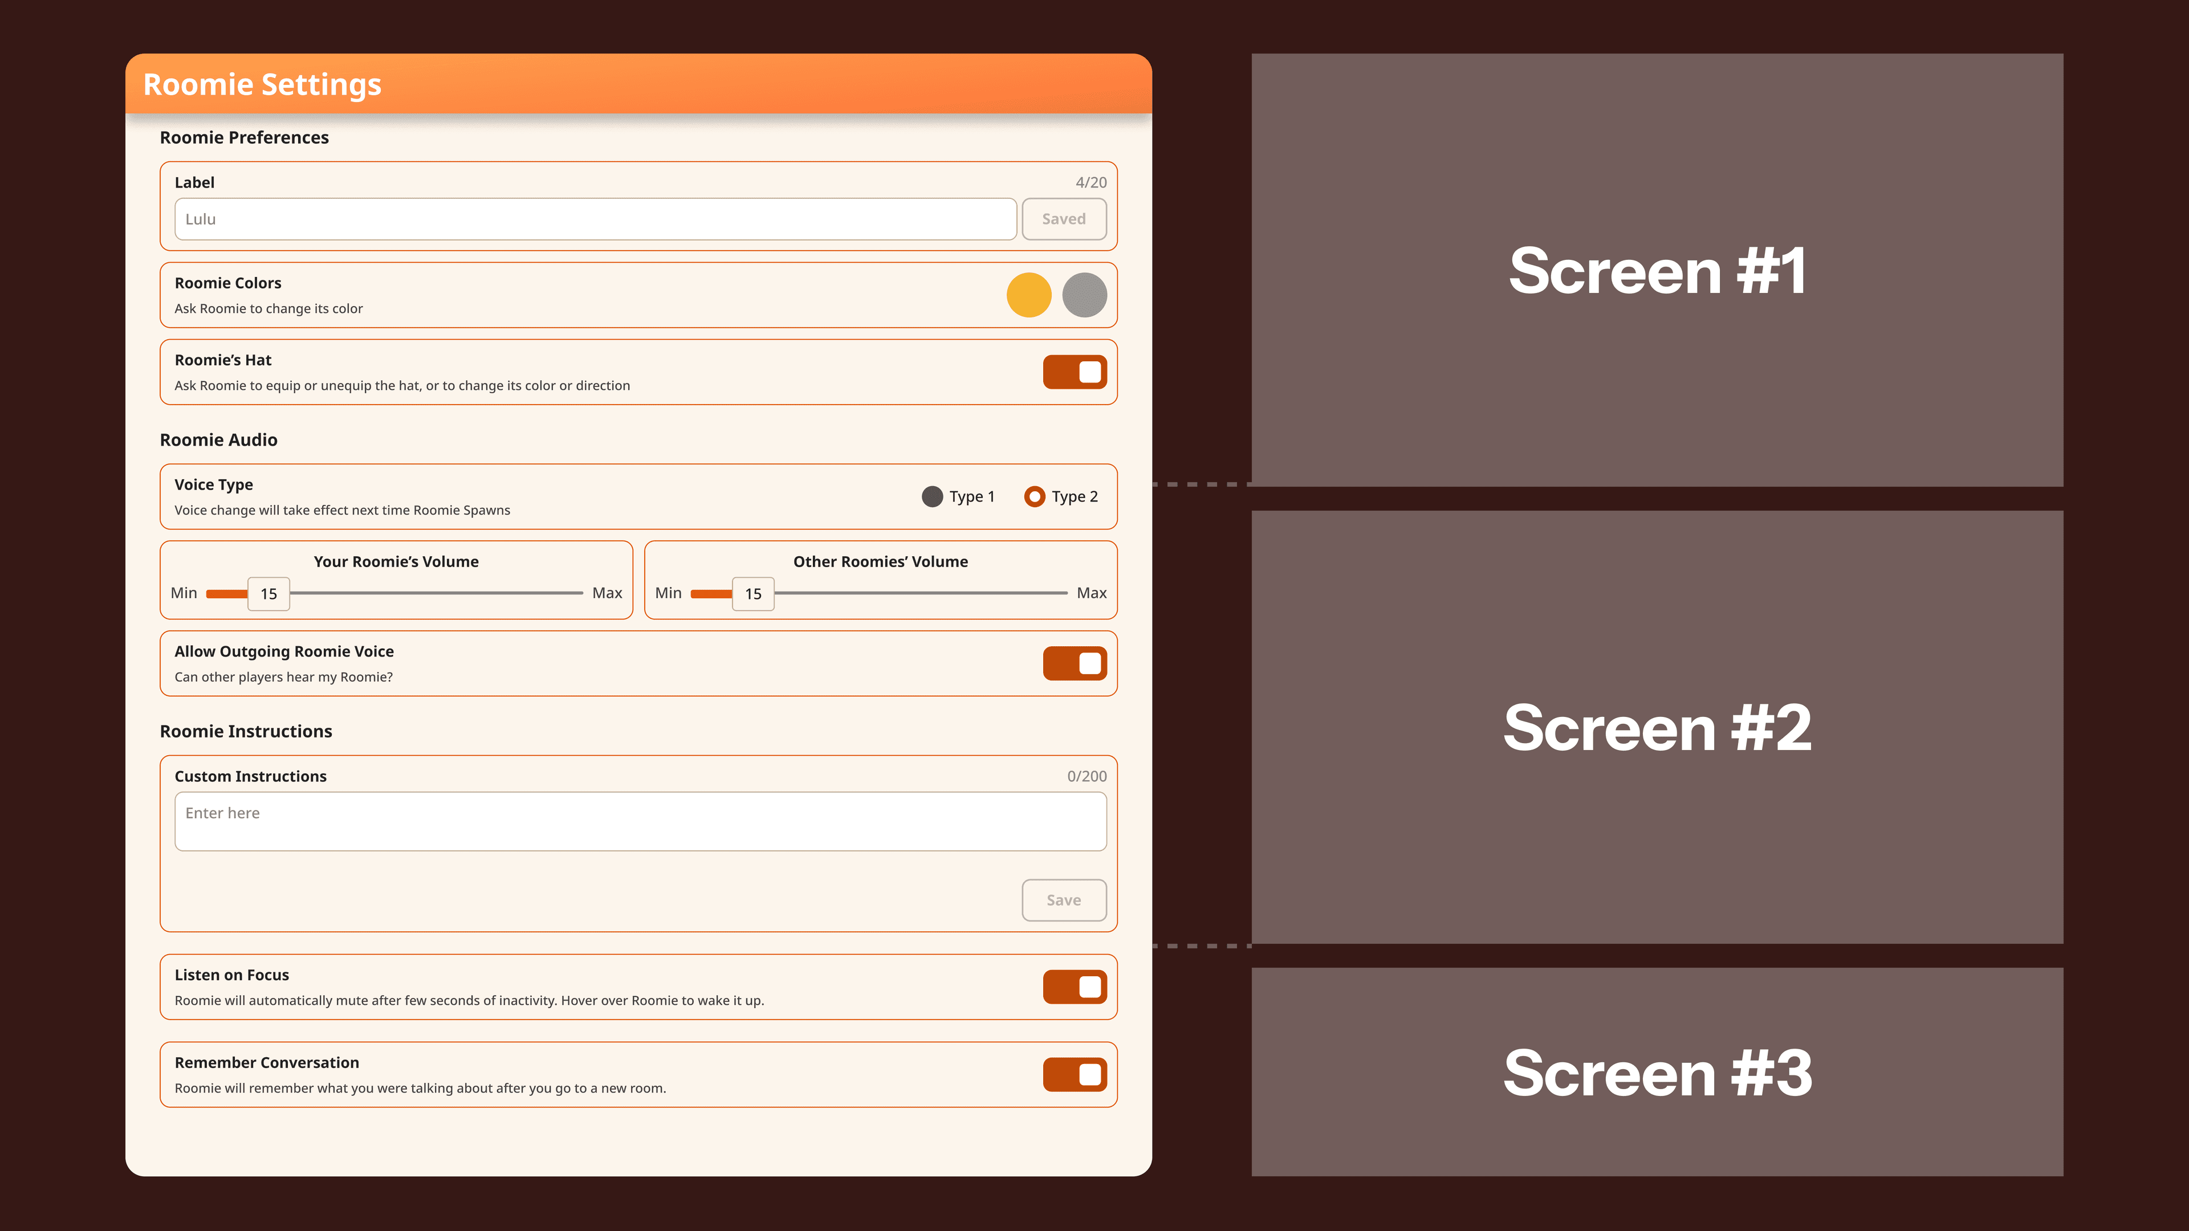This screenshot has width=2189, height=1231.
Task: Click the Roomie Instructions section heading
Action: [246, 731]
